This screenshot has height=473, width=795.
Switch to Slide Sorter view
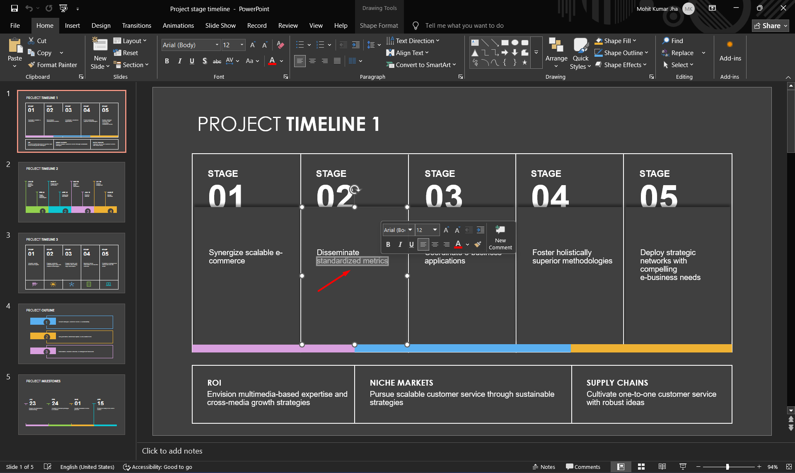click(641, 467)
